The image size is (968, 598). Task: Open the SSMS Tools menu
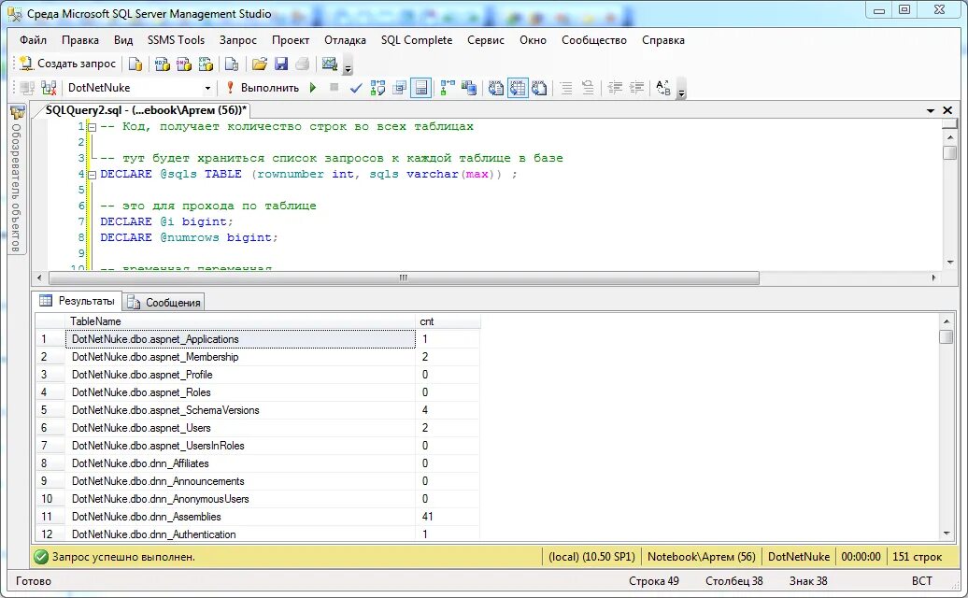click(176, 40)
